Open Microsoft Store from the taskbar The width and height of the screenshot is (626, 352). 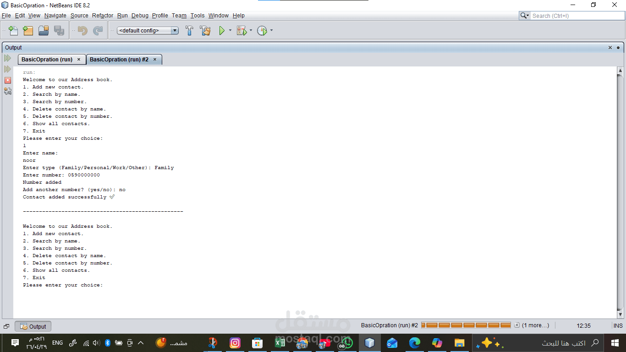(x=258, y=343)
